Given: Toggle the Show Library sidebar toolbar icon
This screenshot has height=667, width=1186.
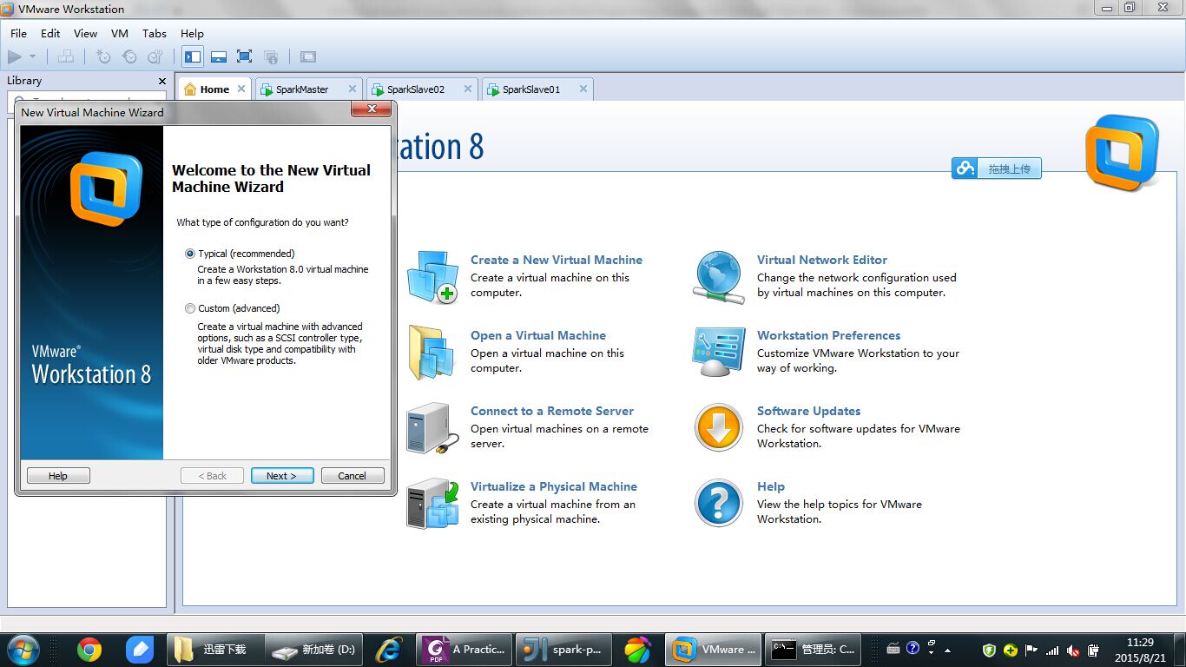Looking at the screenshot, I should pyautogui.click(x=193, y=56).
